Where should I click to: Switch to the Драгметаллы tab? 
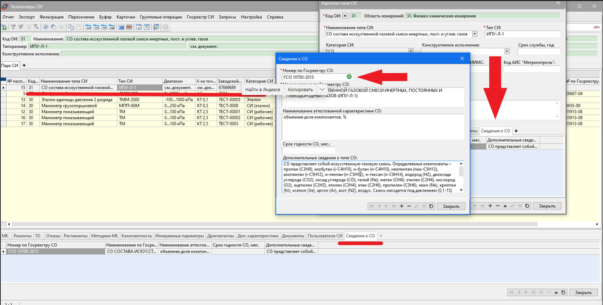coord(220,236)
